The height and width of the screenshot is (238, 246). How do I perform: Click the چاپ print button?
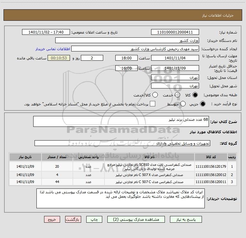coord(94,219)
